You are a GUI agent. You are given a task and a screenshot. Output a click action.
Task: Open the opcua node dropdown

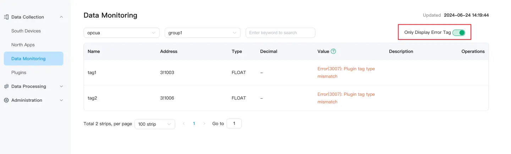(x=121, y=33)
